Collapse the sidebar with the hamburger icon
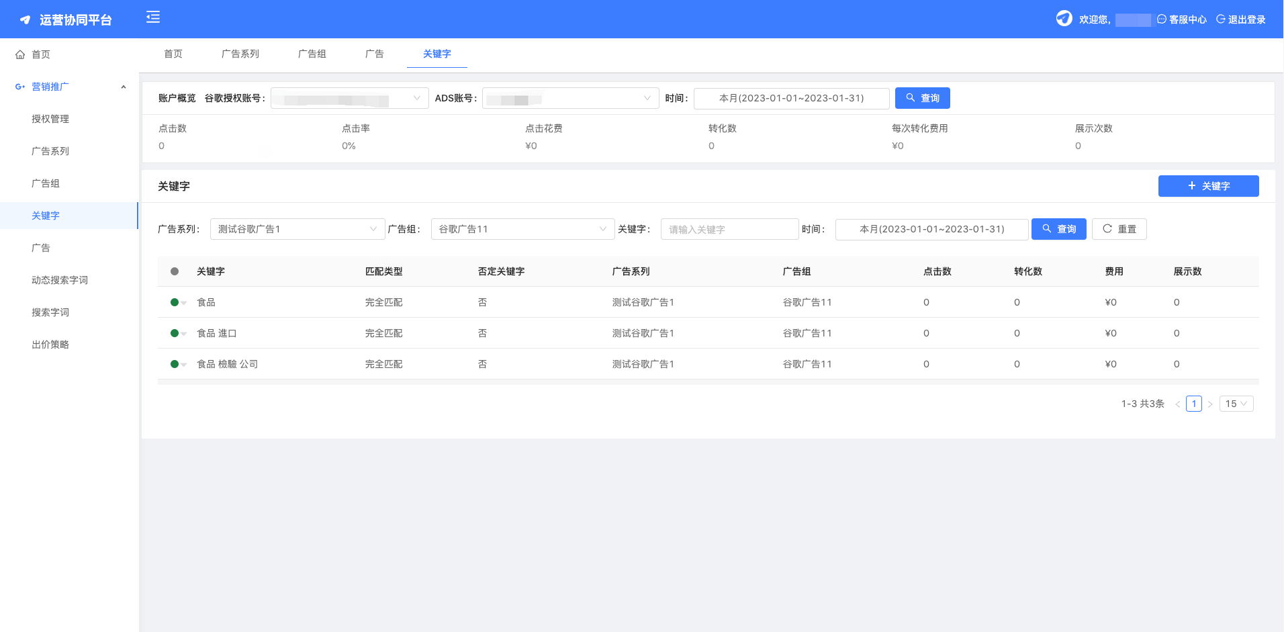 [153, 17]
